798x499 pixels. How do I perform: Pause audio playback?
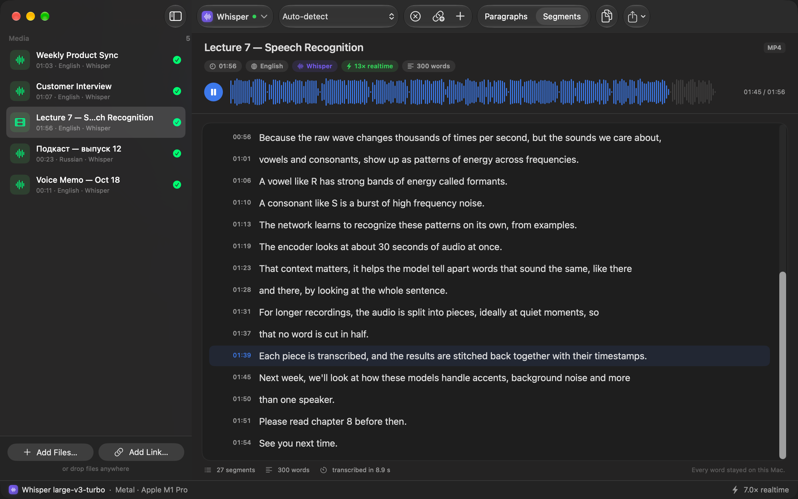[213, 92]
